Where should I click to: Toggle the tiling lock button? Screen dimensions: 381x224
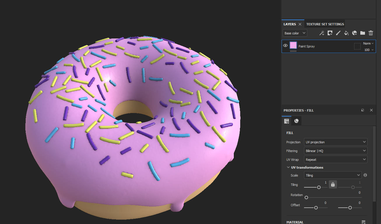pos(333,184)
